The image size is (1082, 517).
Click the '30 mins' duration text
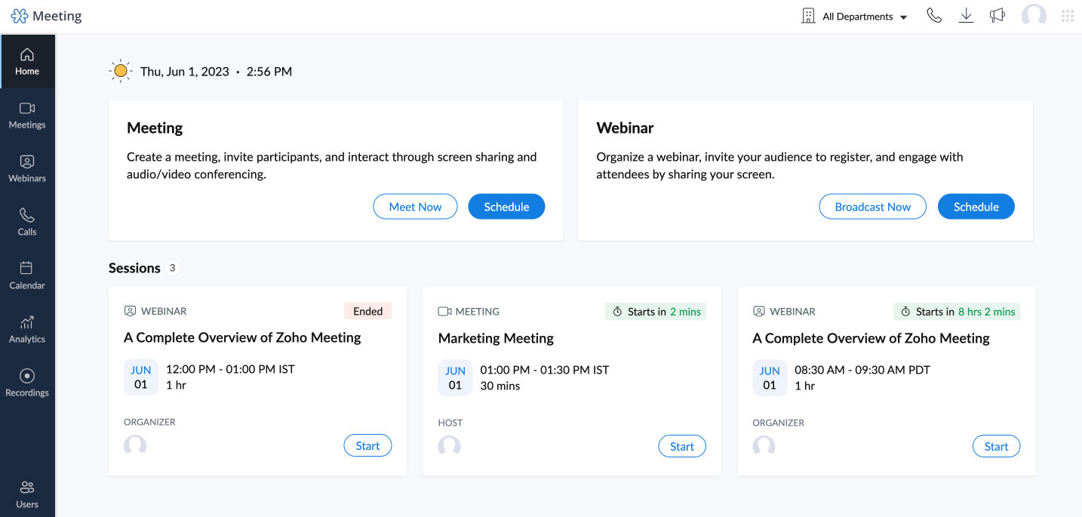(500, 386)
